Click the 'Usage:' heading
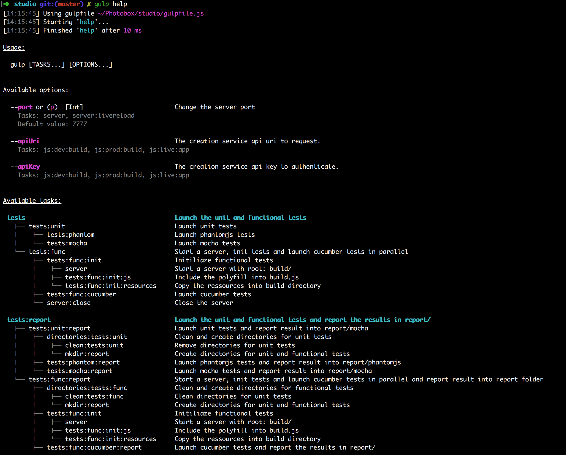This screenshot has width=566, height=455. pyautogui.click(x=14, y=48)
